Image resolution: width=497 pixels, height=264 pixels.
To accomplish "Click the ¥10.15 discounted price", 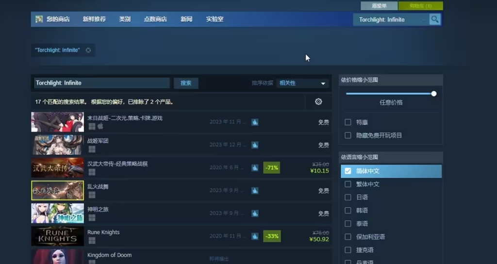I will coord(319,171).
